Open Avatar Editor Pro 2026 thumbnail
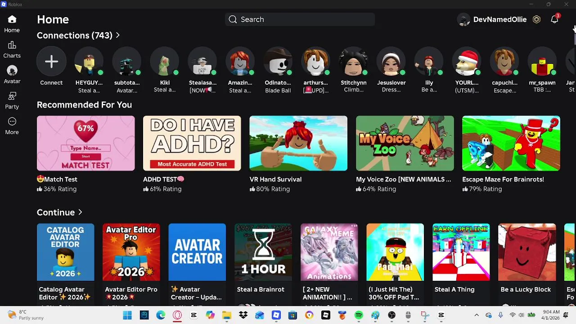The width and height of the screenshot is (576, 324). coord(131,252)
